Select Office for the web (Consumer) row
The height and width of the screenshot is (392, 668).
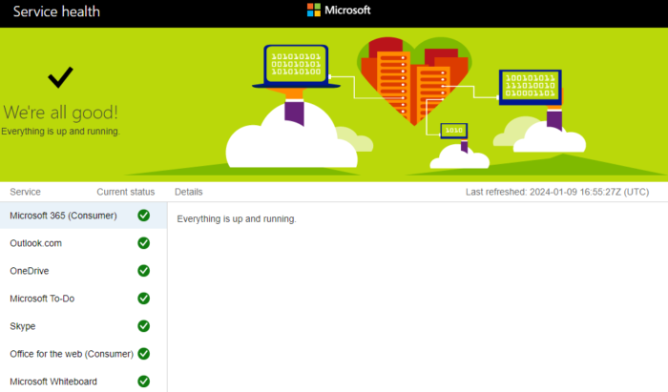[x=84, y=354]
